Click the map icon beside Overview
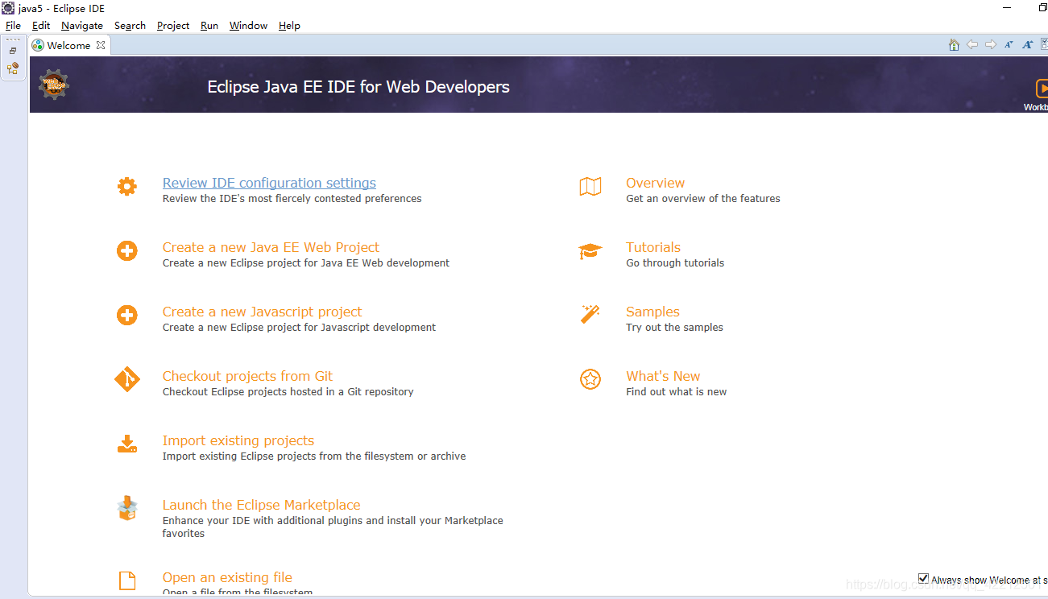The image size is (1048, 599). [x=590, y=187]
